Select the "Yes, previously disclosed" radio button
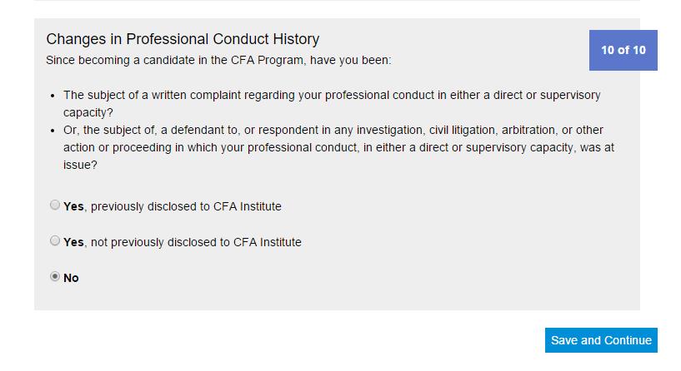 click(x=55, y=205)
